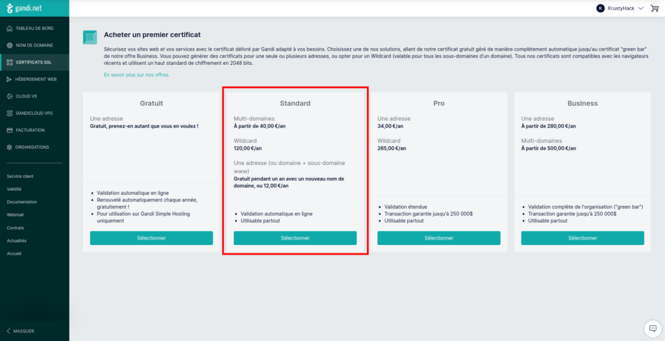Open Validité link

pos(14,189)
